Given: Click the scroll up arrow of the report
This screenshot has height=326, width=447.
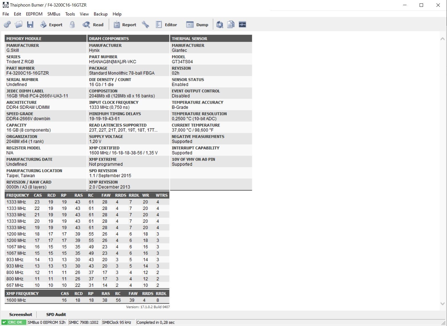Looking at the screenshot, I should point(442,38).
